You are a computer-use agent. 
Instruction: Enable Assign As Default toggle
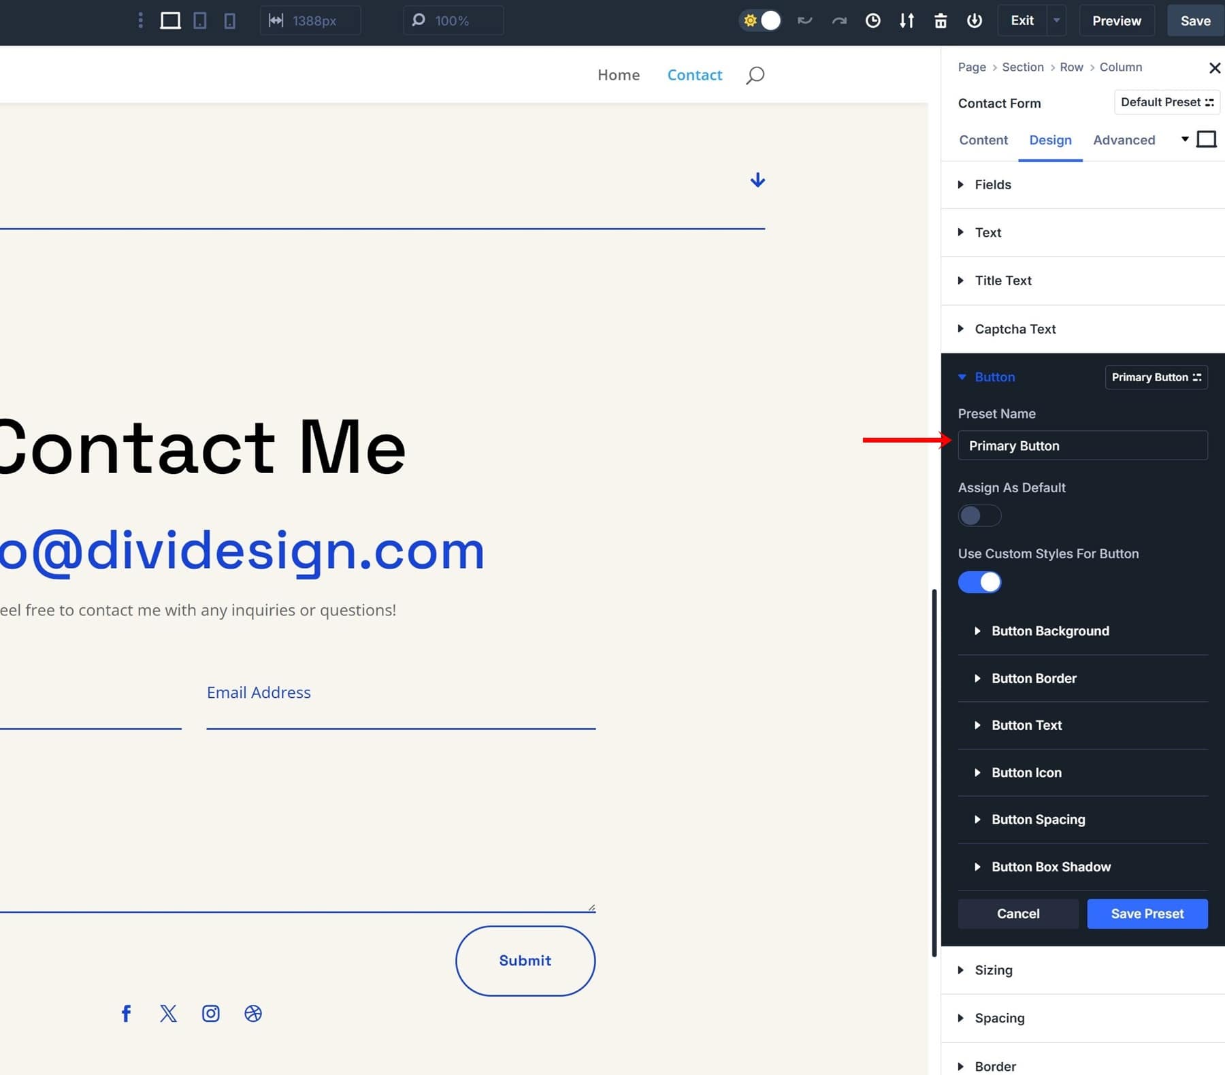click(979, 515)
